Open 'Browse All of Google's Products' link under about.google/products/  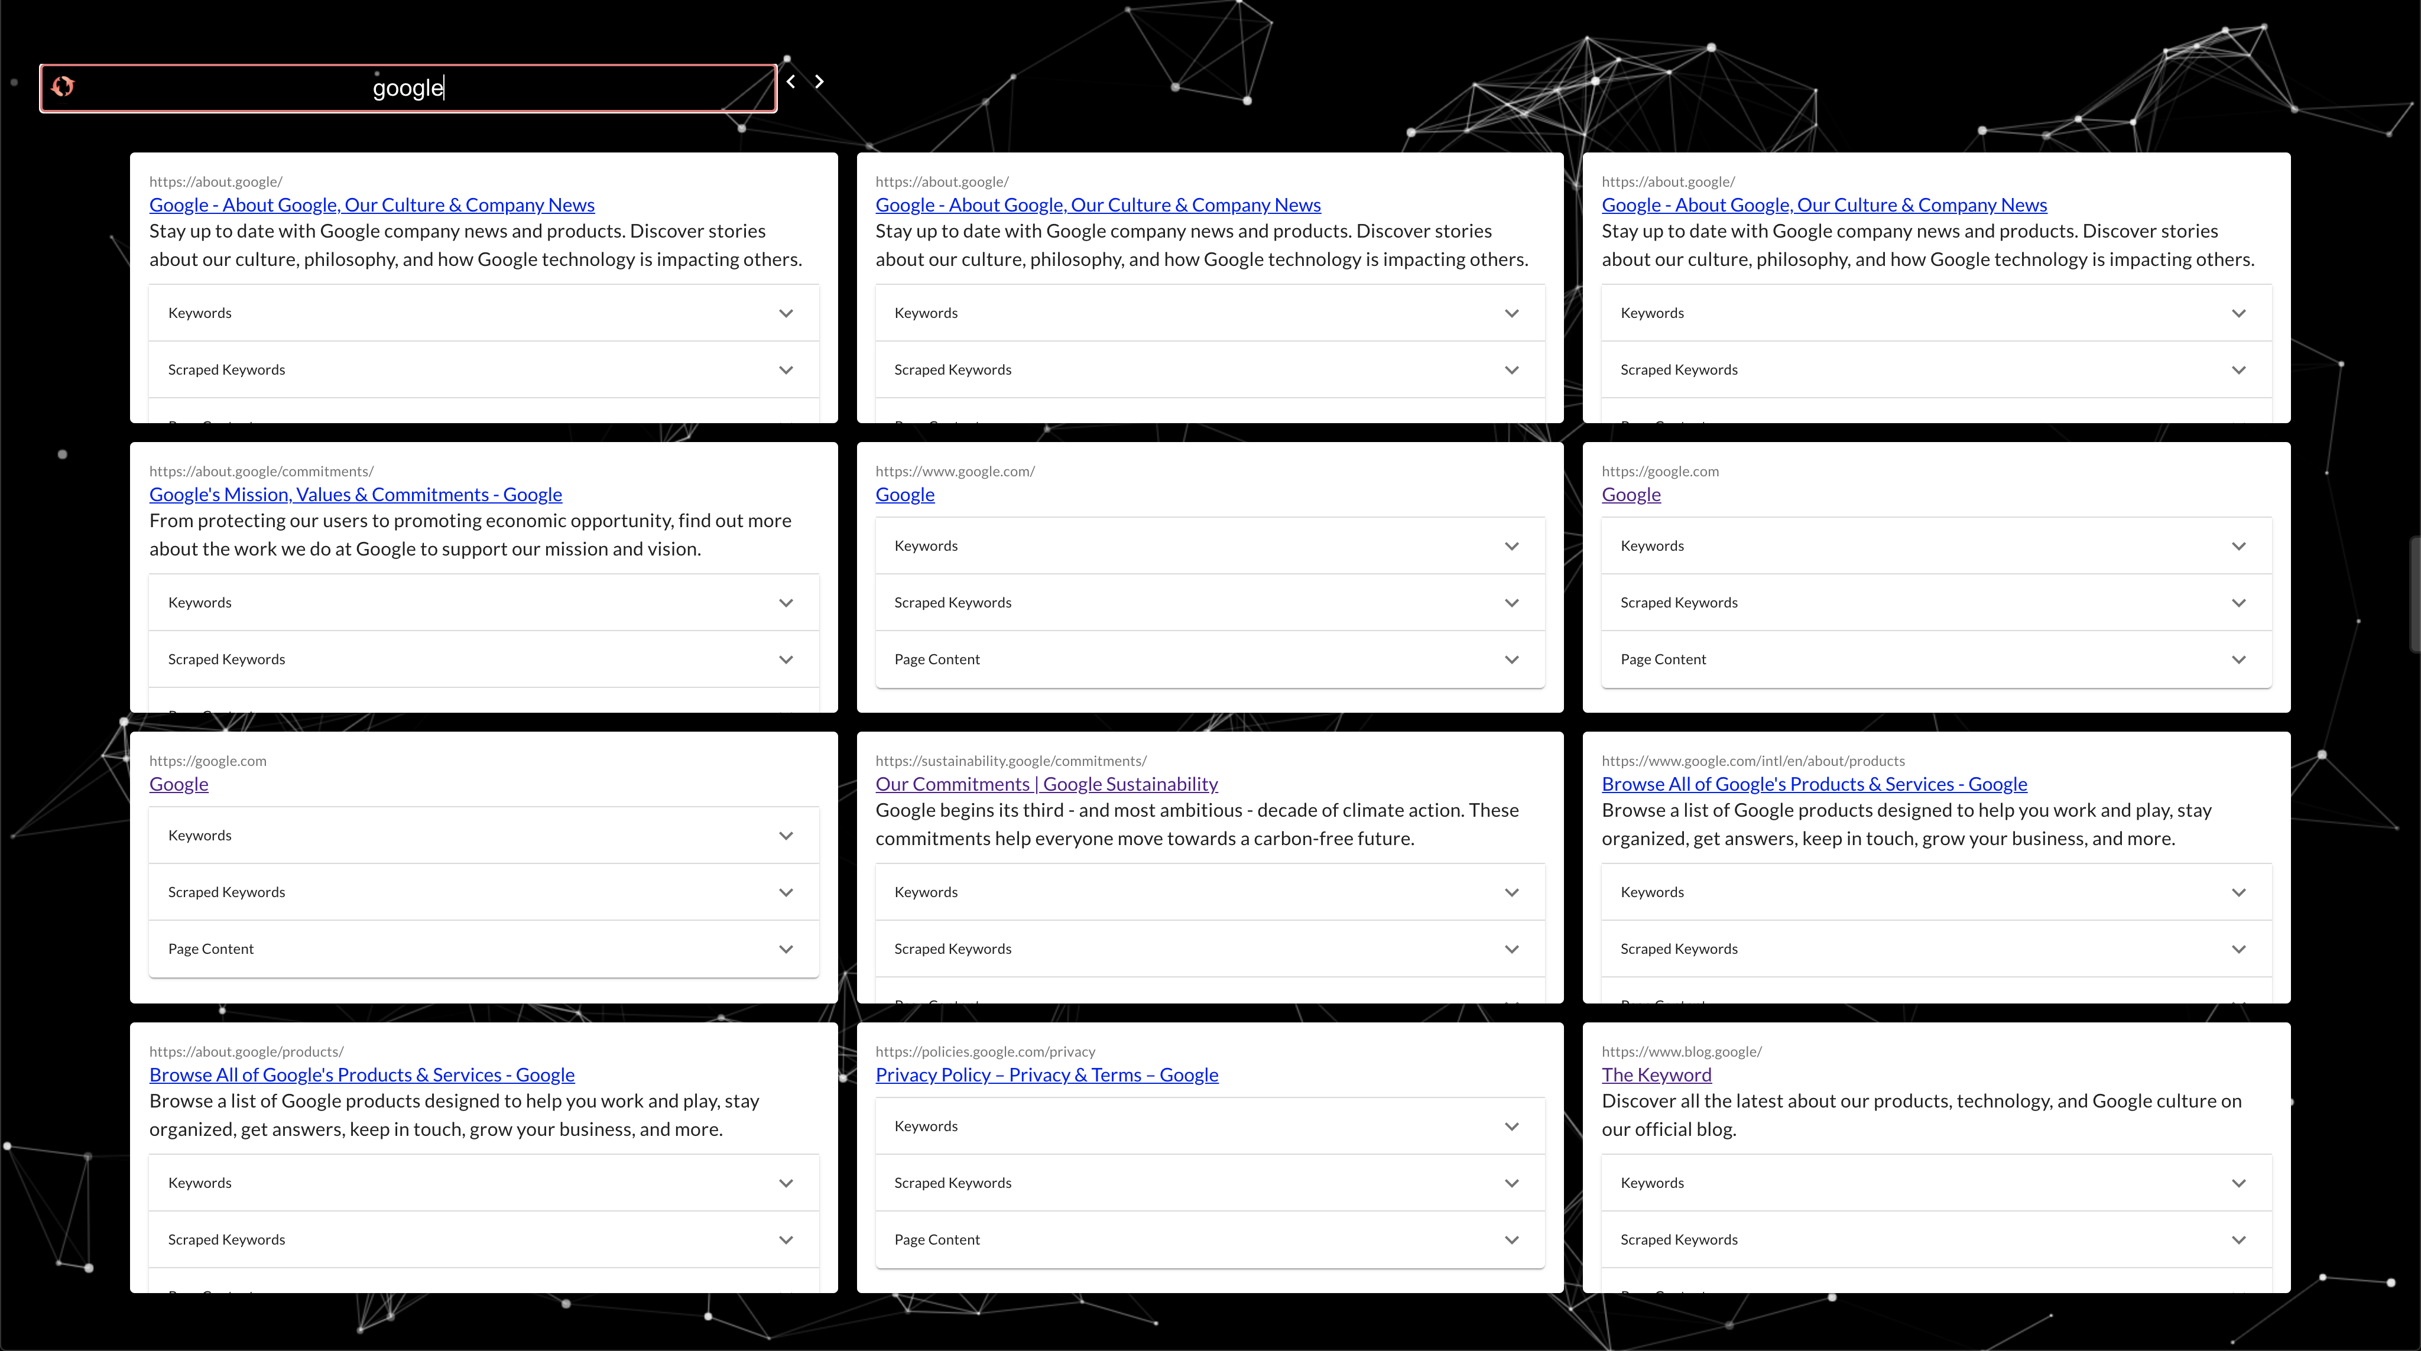click(362, 1074)
